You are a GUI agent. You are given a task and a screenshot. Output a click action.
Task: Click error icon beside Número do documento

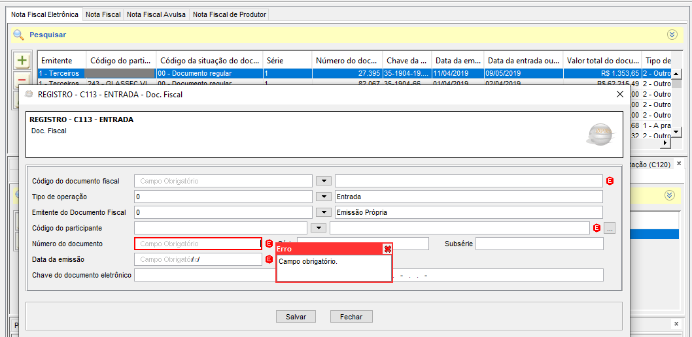tap(269, 244)
